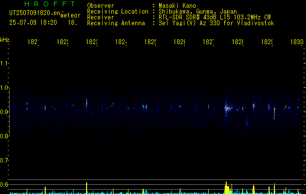Click the 0.8 frequency axis label
Screen dimensions: 306x194
click(x=4, y=136)
